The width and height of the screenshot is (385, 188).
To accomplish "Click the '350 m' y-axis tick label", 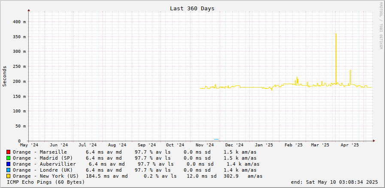I will click(x=18, y=36).
